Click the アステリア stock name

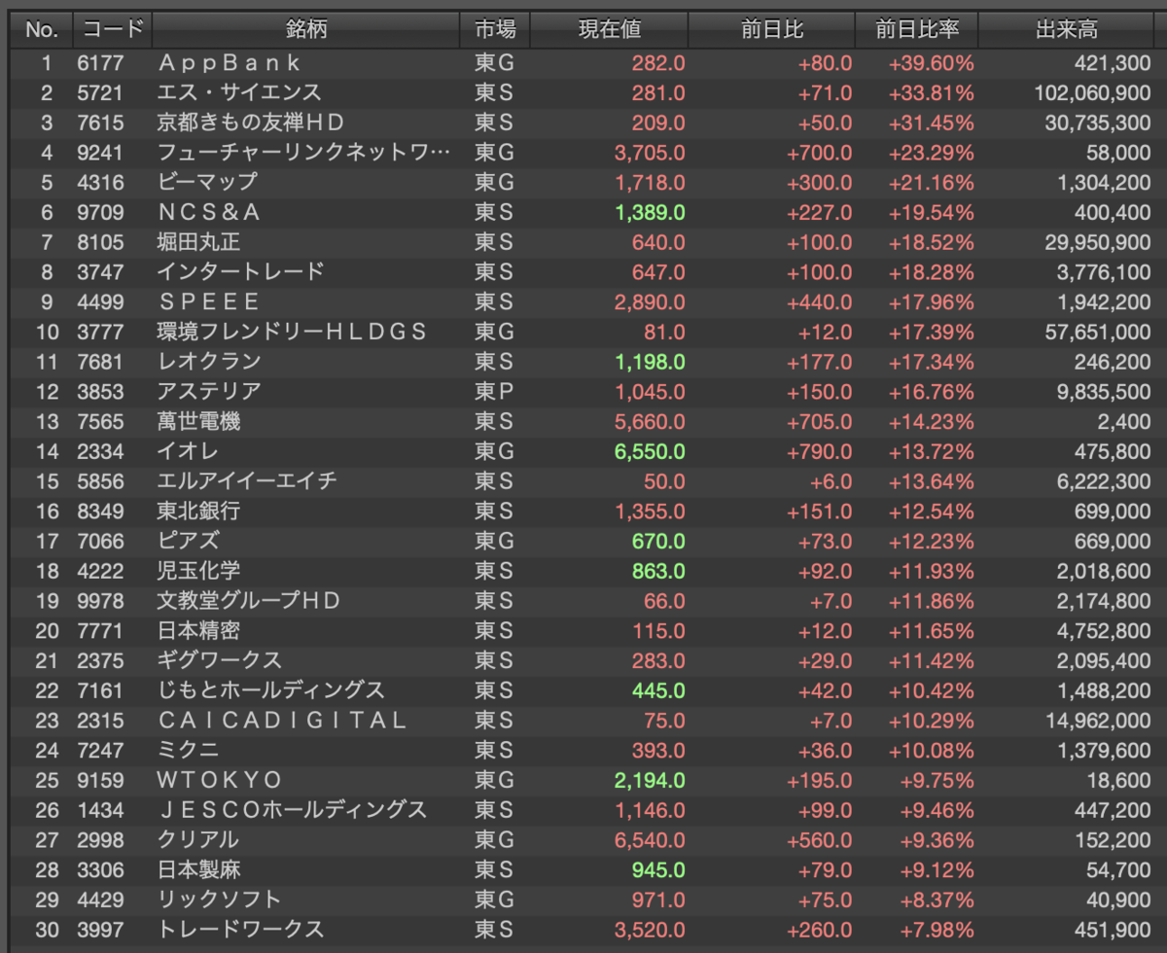click(209, 391)
